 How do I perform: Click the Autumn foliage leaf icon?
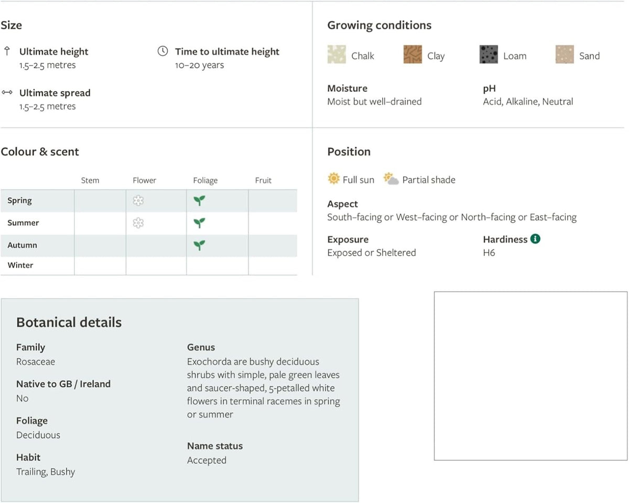(x=199, y=245)
